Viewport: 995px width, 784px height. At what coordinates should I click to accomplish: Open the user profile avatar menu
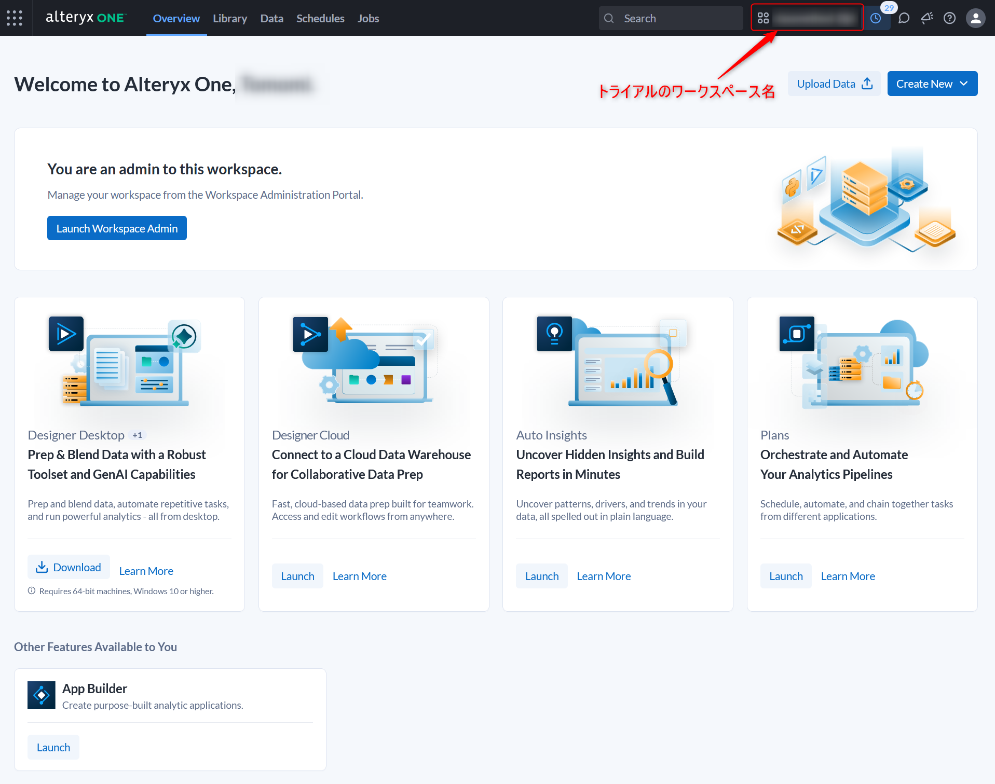(975, 18)
